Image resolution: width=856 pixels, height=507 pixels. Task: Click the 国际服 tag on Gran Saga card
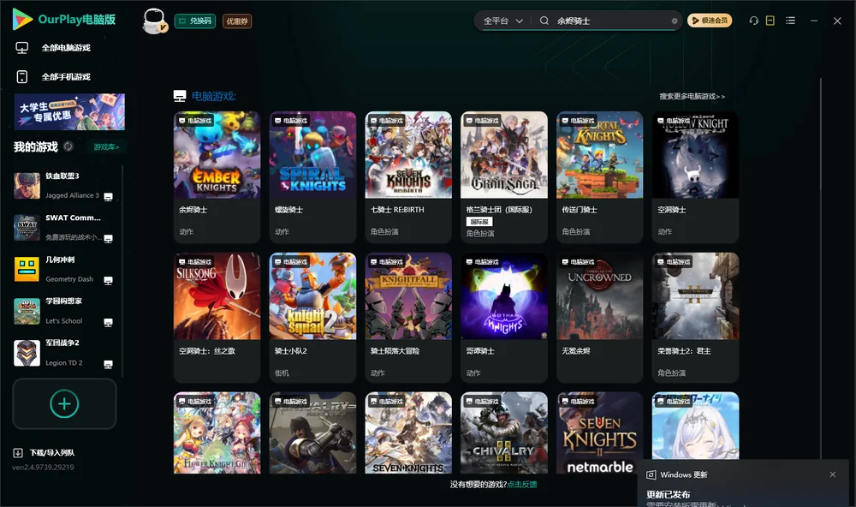pyautogui.click(x=479, y=222)
